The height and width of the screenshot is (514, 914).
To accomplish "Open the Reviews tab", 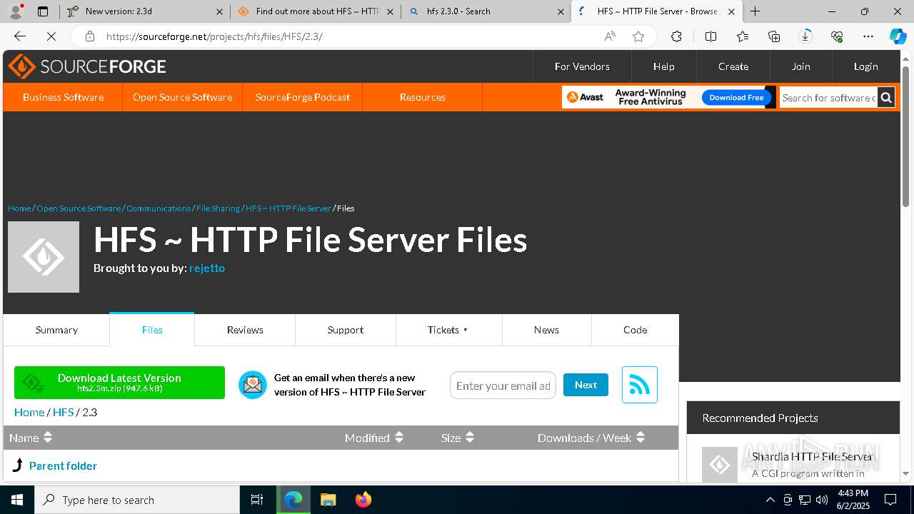I will [x=245, y=330].
